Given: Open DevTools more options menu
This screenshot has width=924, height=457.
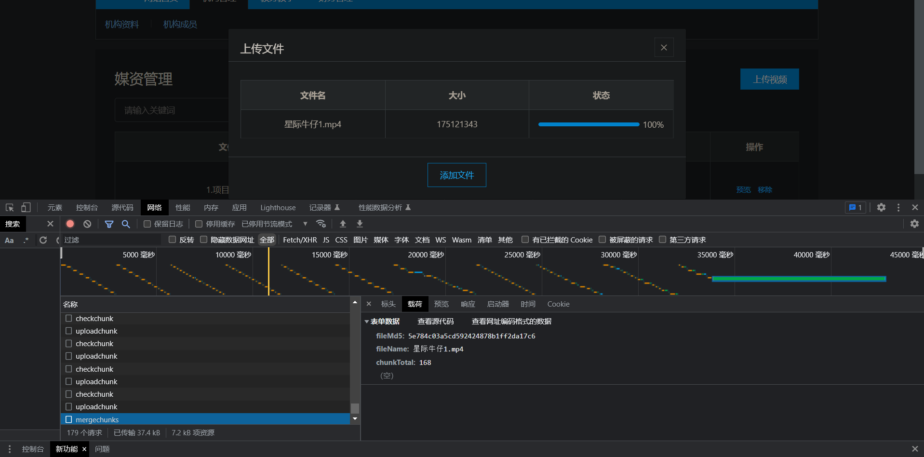Looking at the screenshot, I should click(898, 207).
